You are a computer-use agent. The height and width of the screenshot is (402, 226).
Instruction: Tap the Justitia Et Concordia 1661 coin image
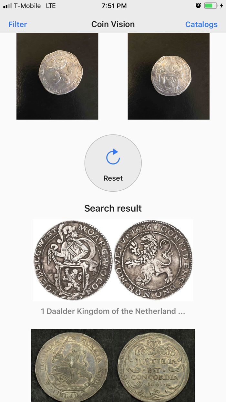point(154,365)
